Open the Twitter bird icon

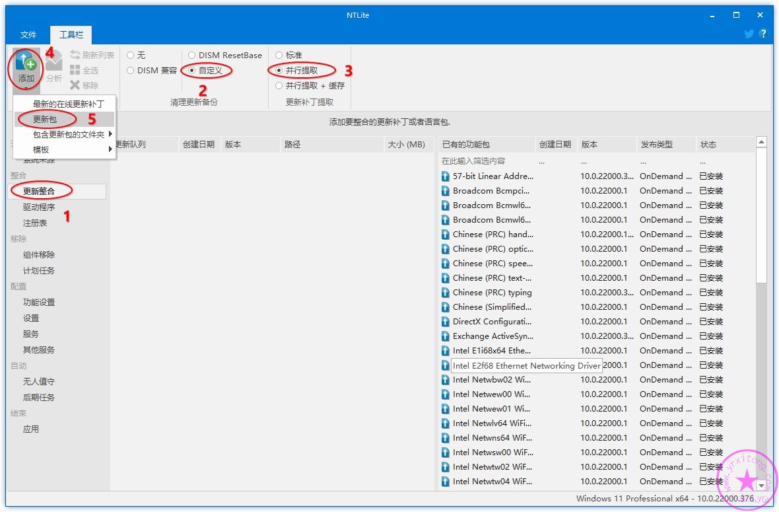[x=749, y=34]
